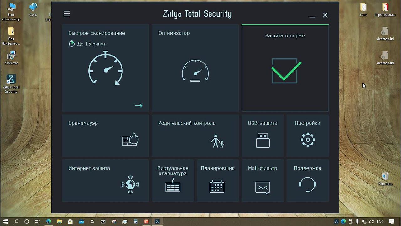401x226 pixels.
Task: Select the Для Шифрато... desktop folder
Action: [x=11, y=36]
